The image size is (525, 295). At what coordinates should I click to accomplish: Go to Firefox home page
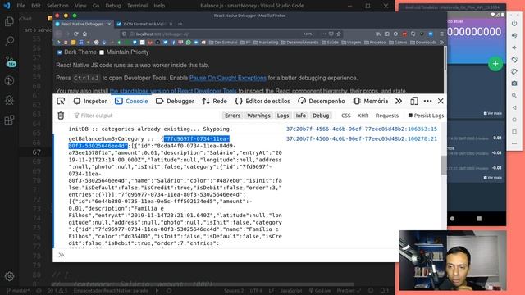click(84, 34)
